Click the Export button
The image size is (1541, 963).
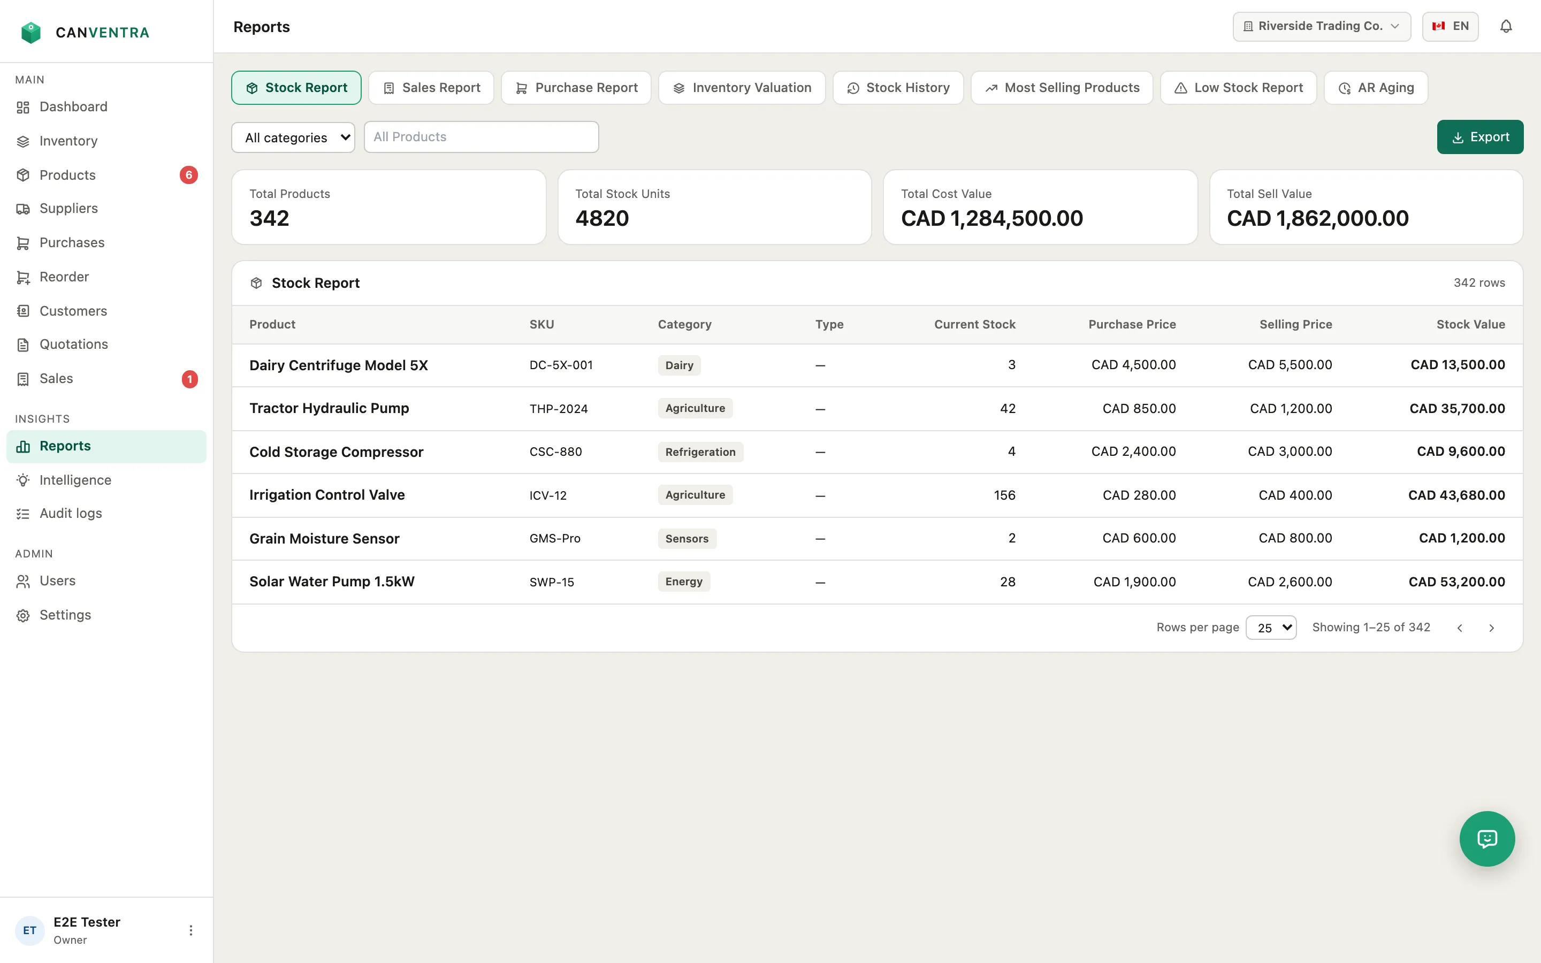[1480, 137]
